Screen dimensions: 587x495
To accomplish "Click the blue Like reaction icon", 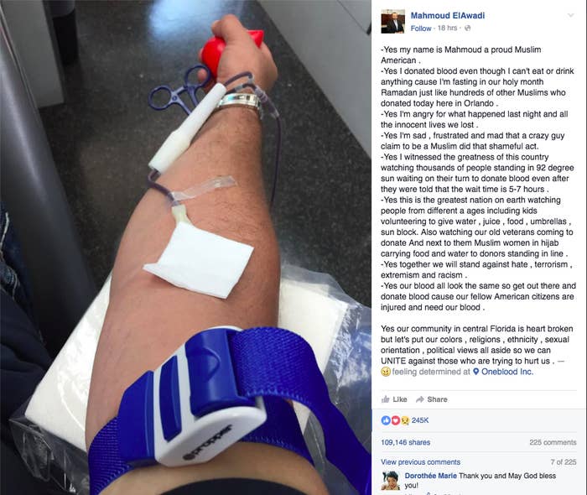I will pyautogui.click(x=386, y=420).
